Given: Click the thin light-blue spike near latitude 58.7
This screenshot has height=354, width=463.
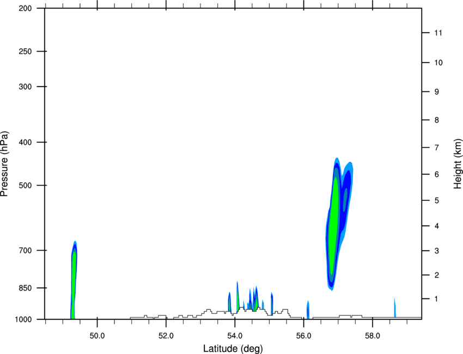Looking at the screenshot, I should pyautogui.click(x=394, y=308).
